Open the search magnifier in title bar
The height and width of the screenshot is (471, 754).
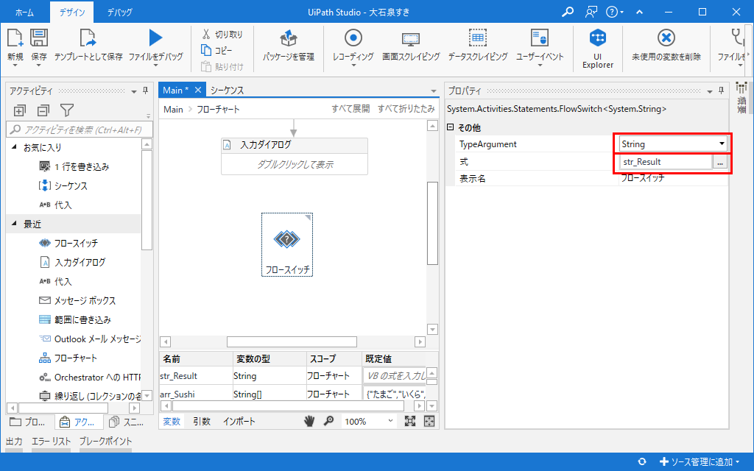click(x=568, y=12)
